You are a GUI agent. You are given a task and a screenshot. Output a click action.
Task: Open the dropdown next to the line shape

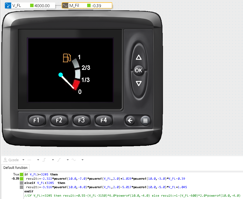(x=38, y=160)
